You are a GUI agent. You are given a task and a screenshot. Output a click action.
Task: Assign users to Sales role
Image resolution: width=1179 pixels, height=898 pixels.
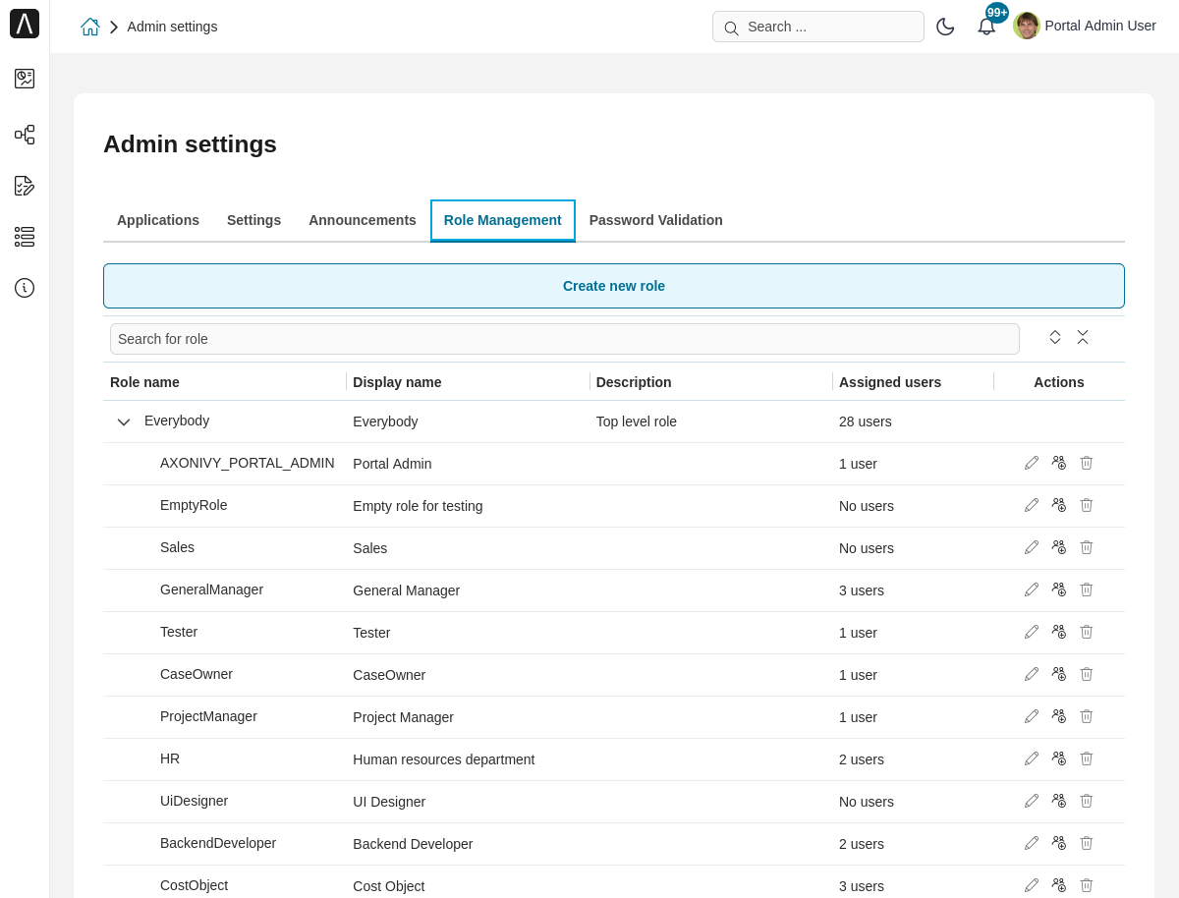point(1059,547)
